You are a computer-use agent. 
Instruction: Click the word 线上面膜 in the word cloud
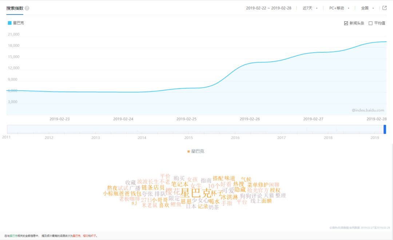point(261,201)
